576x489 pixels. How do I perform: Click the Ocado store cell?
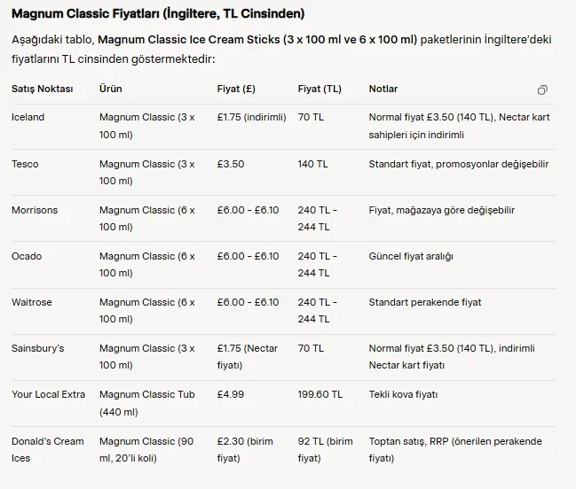coord(27,256)
